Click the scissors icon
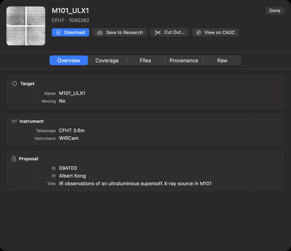The height and width of the screenshot is (251, 291). (x=158, y=32)
